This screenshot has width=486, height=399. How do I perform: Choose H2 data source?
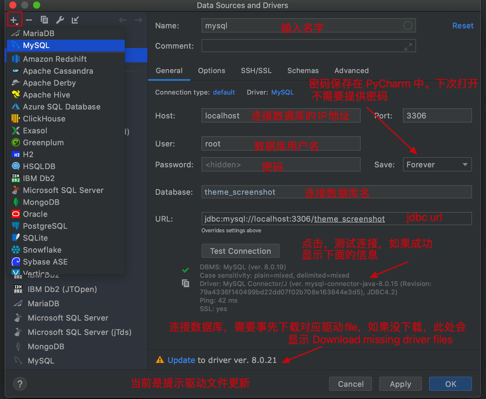pos(66,154)
